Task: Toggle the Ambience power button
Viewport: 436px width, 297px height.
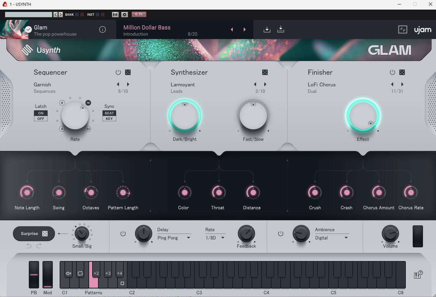Action: (281, 234)
